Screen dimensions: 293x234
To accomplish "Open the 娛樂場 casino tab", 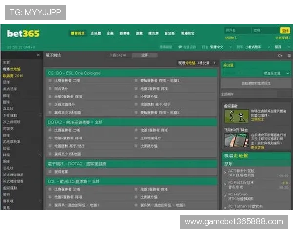I will [x=125, y=33].
